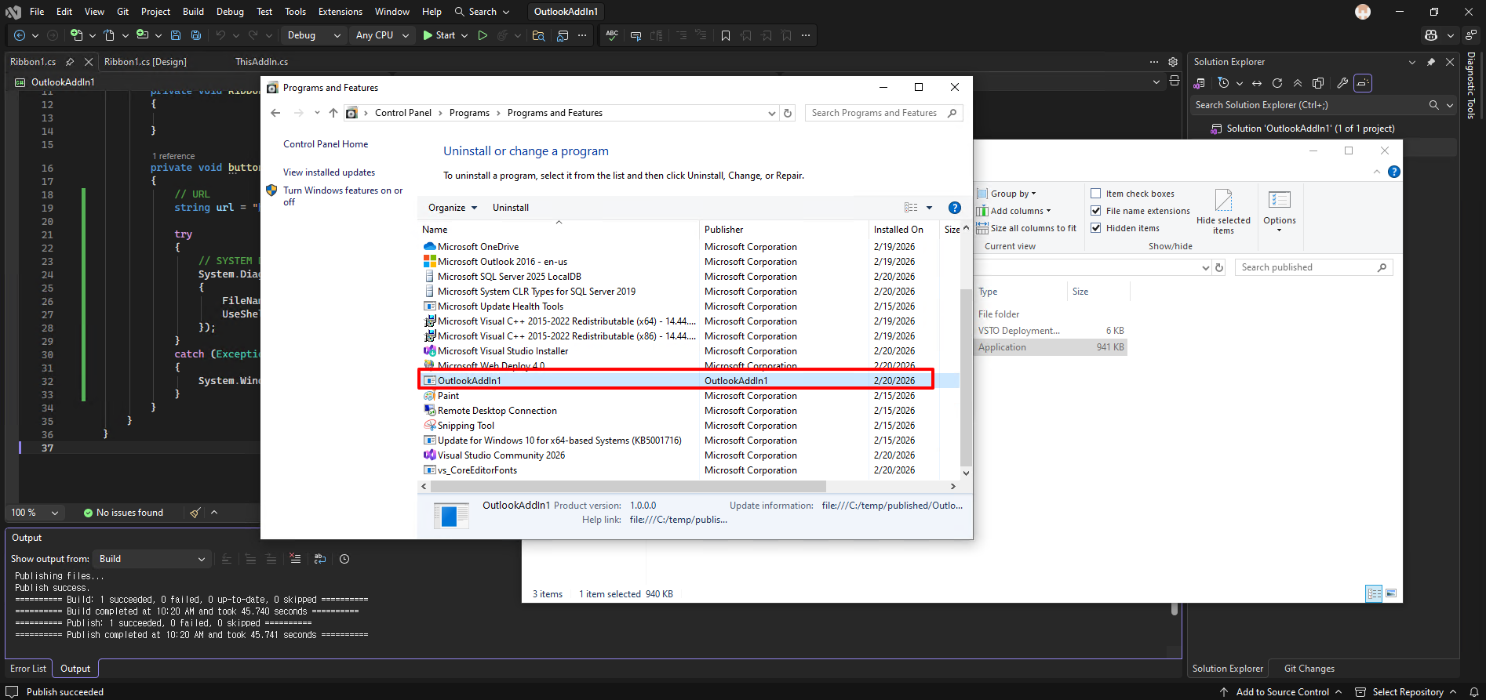The height and width of the screenshot is (700, 1486).
Task: Click the Save icon in Visual Studio toolbar
Action: (x=176, y=35)
